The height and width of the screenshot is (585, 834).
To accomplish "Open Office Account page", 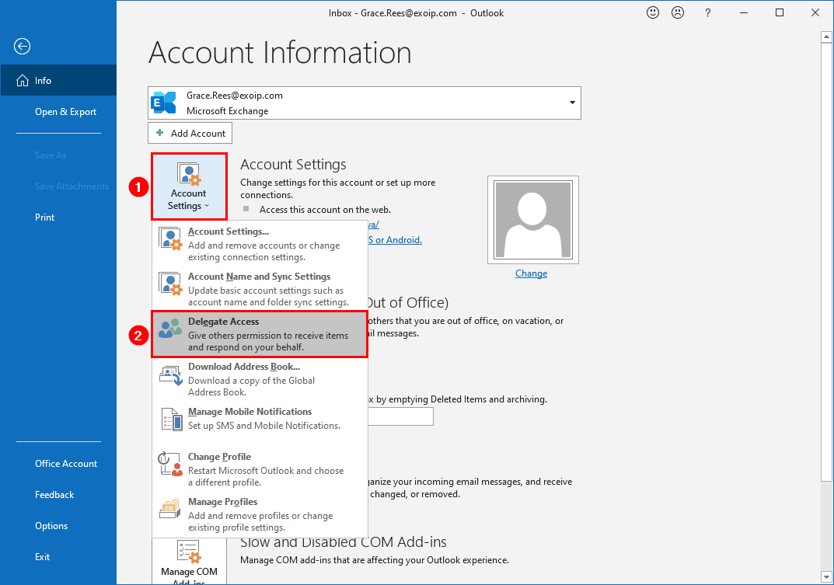I will point(58,463).
